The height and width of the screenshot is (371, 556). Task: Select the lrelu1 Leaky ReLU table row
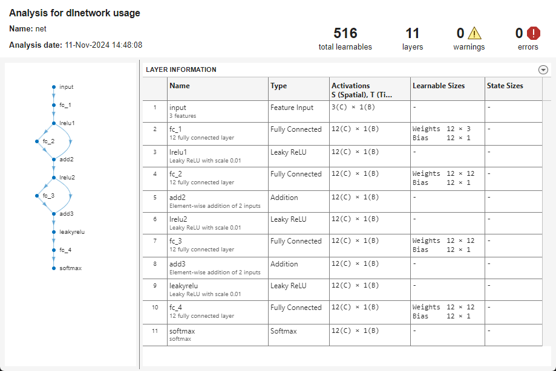tap(217, 156)
